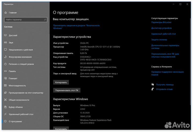The width and height of the screenshot is (193, 132).
Task: Go to Главная settings home
Action: [x=13, y=13]
